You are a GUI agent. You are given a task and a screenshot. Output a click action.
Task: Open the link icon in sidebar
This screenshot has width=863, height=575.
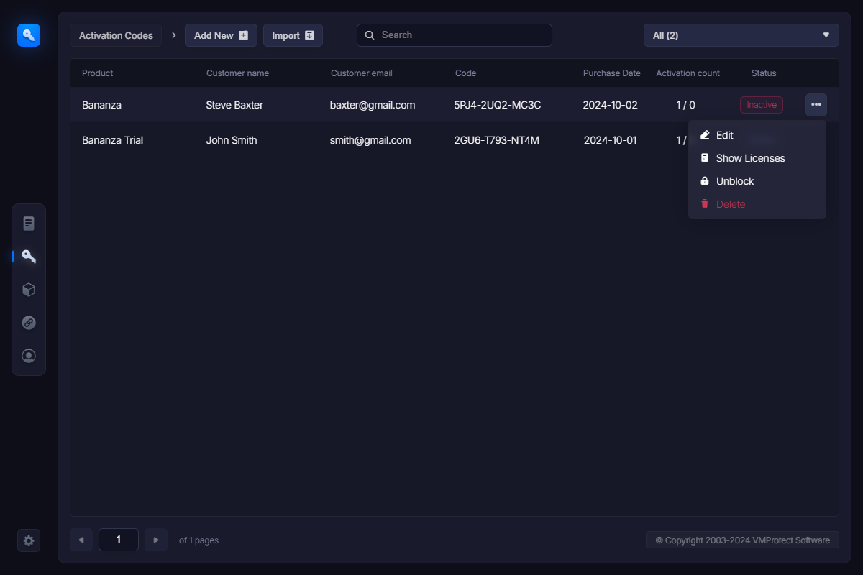(29, 323)
